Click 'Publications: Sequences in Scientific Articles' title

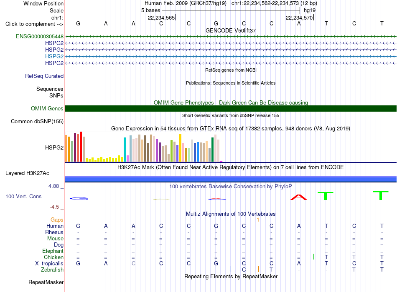[x=231, y=83]
